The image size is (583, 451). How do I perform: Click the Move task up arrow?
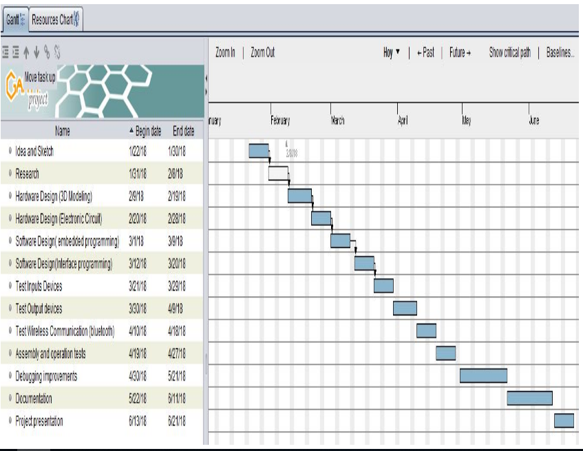click(x=26, y=52)
